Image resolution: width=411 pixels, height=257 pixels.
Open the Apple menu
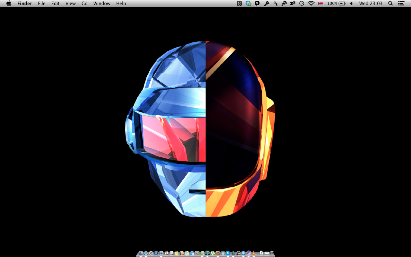(x=9, y=4)
